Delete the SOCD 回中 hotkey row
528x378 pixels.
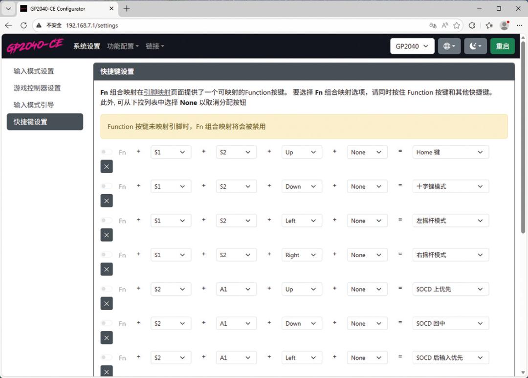[x=107, y=338]
